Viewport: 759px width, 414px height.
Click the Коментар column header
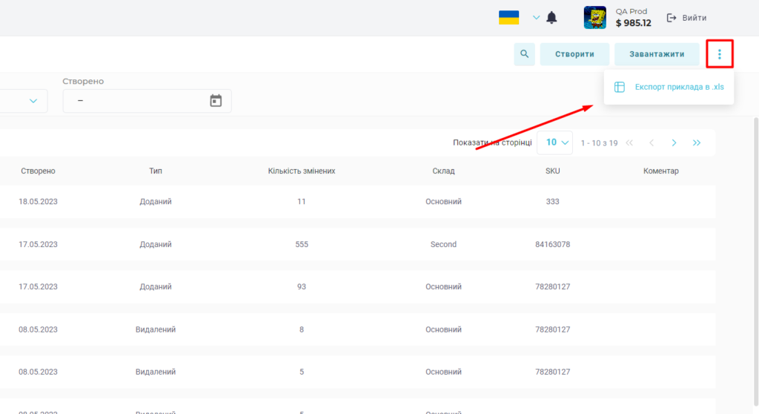tap(660, 171)
